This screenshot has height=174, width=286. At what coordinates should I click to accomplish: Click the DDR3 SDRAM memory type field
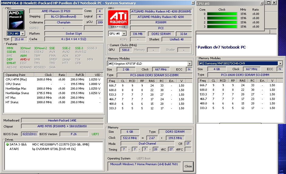tap(175, 132)
